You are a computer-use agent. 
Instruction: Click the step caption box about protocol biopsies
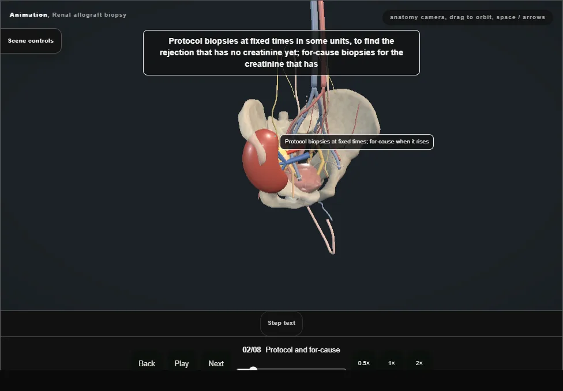point(281,52)
